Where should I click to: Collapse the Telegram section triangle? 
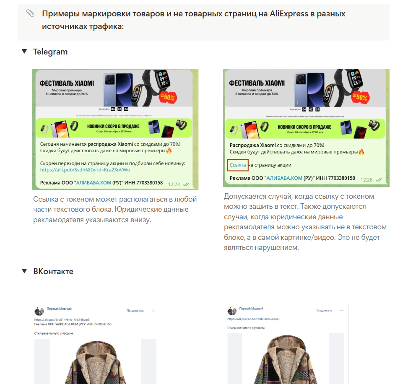tap(24, 52)
